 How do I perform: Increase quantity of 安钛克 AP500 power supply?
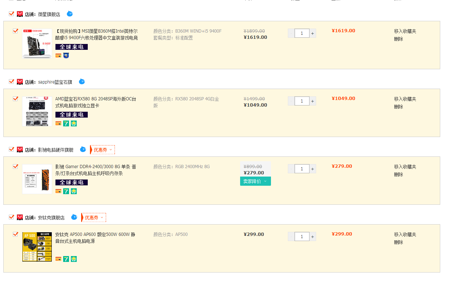coord(312,237)
